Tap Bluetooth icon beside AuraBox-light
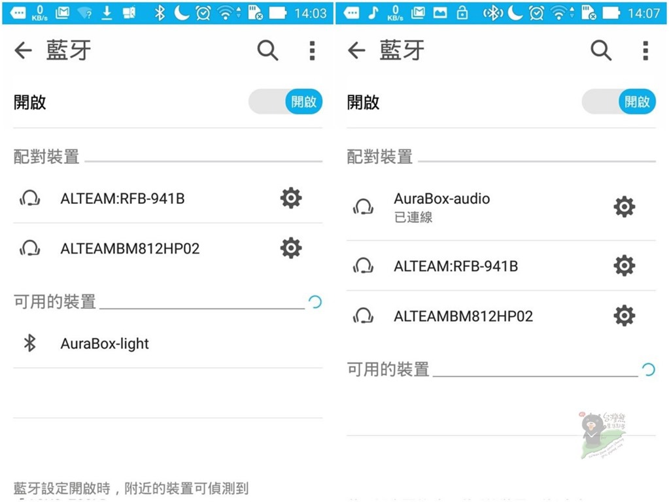Image resolution: width=669 pixels, height=502 pixels. 30,343
